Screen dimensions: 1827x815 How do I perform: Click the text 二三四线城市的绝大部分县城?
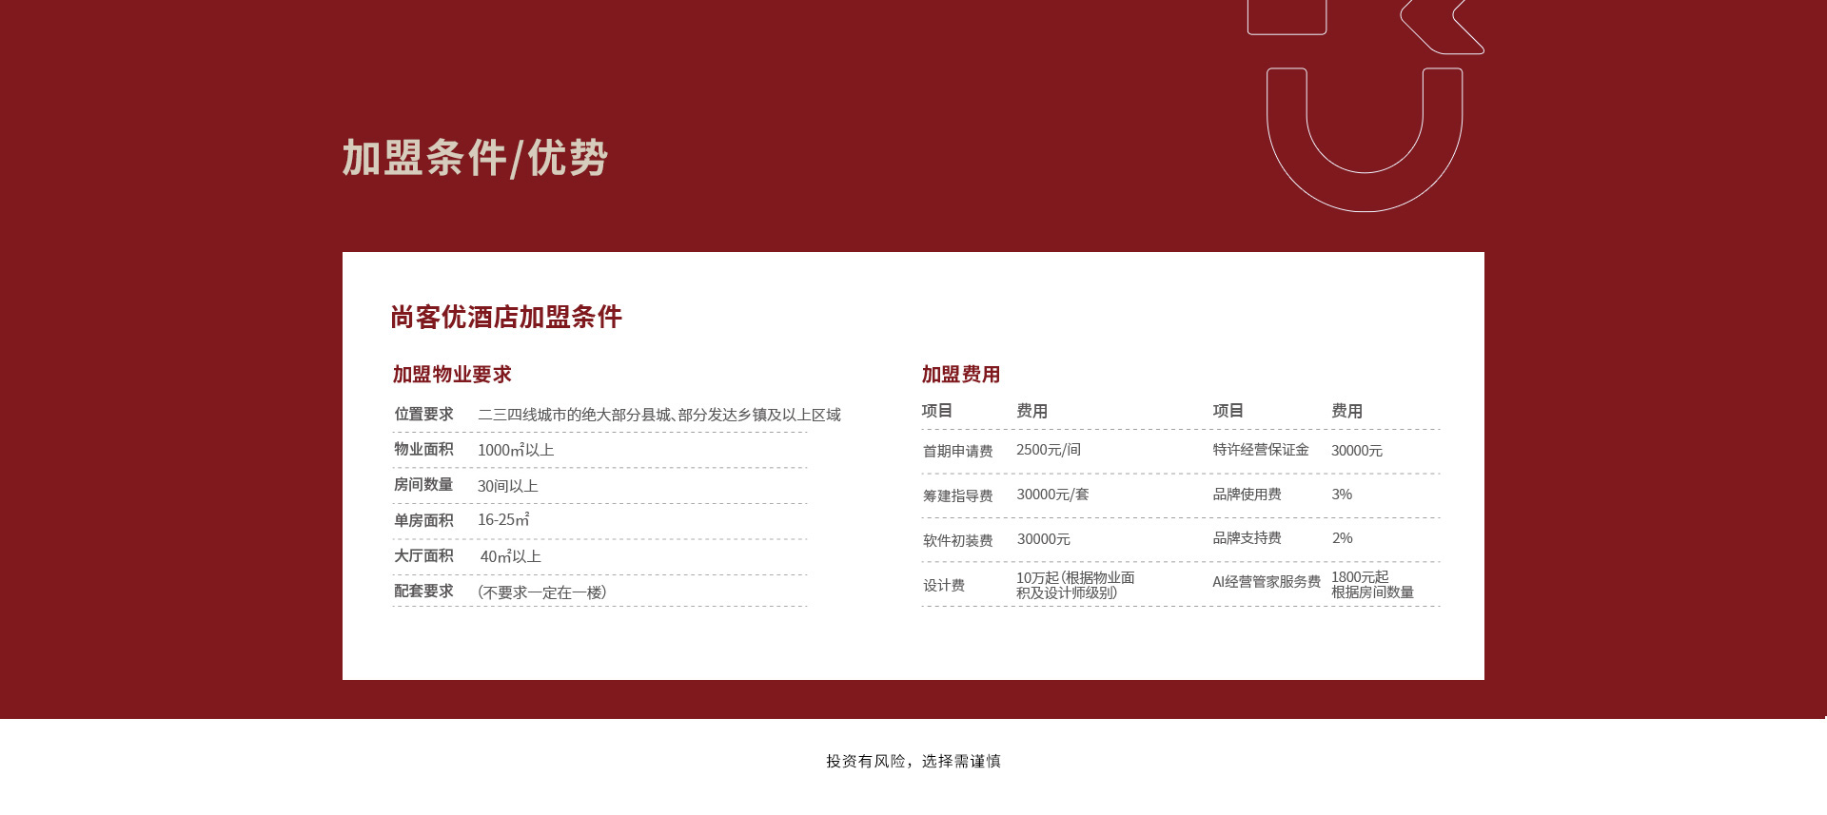[574, 415]
